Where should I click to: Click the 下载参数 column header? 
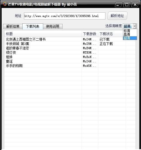tap(90, 34)
